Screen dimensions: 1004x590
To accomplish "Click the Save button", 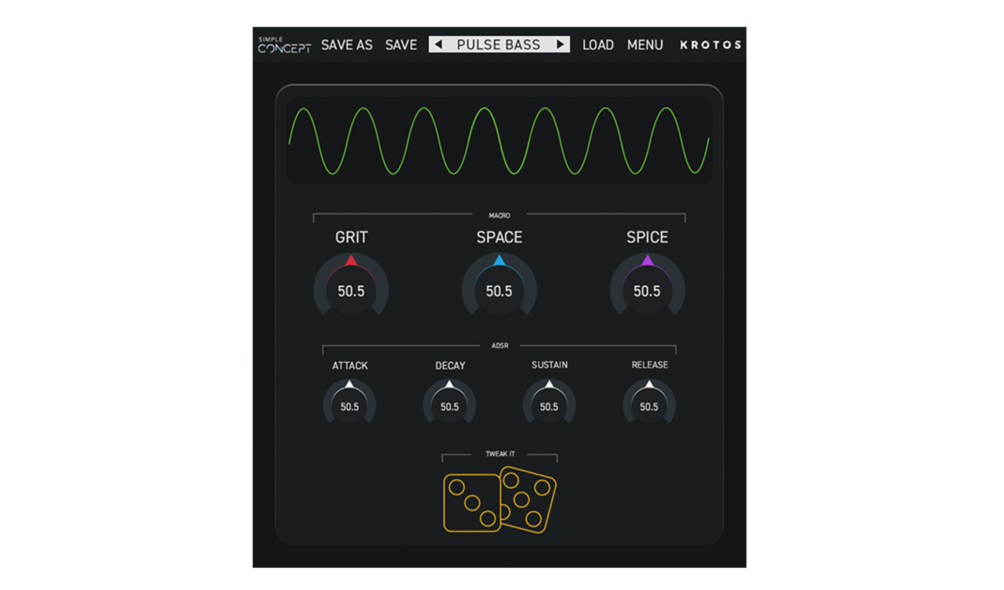I will pyautogui.click(x=401, y=45).
